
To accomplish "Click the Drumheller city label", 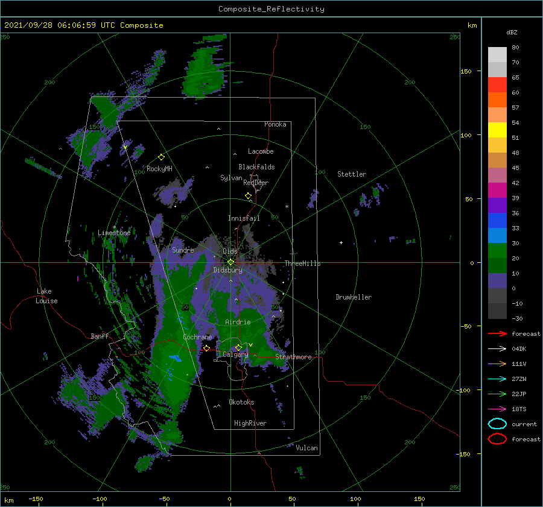I will [x=354, y=297].
